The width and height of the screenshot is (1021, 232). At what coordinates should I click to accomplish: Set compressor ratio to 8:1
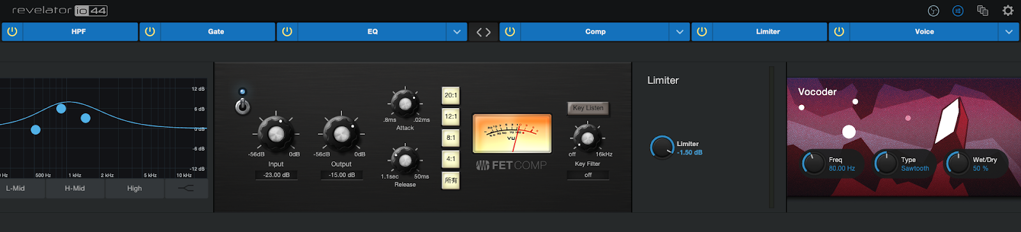451,137
